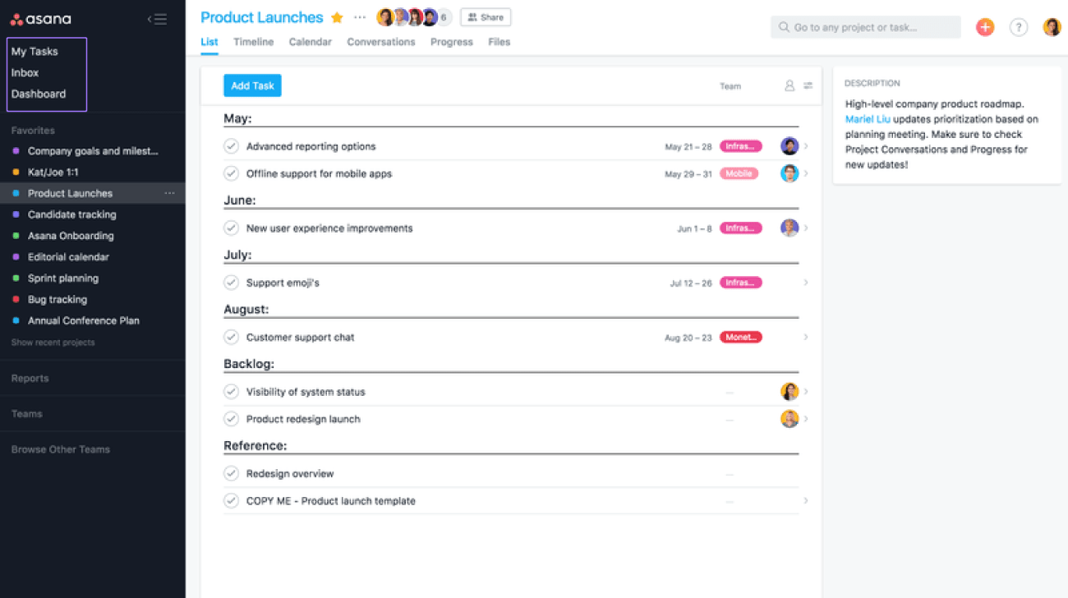Viewport: 1068px width, 598px height.
Task: Mark Advanced reporting options task complete
Action: pos(232,146)
